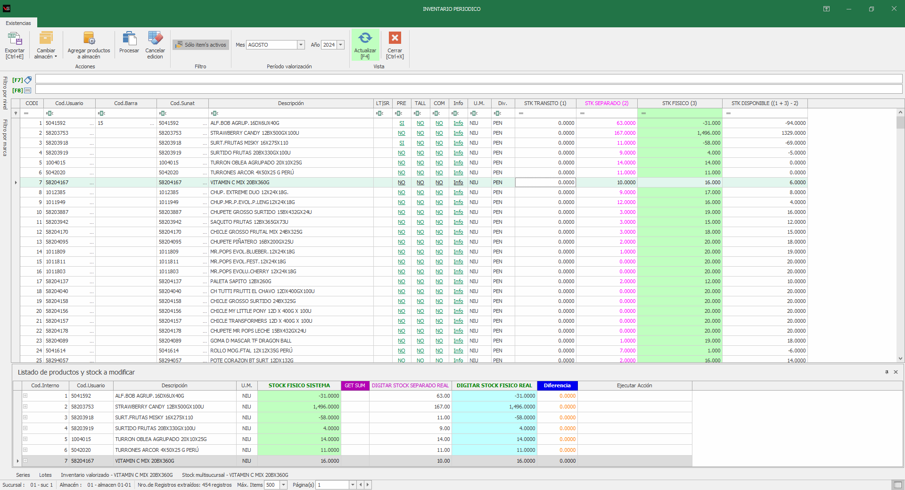Expand row 1 ALF.BOB AGRUP in lower list
Viewport: 905px width, 490px height.
pos(25,396)
